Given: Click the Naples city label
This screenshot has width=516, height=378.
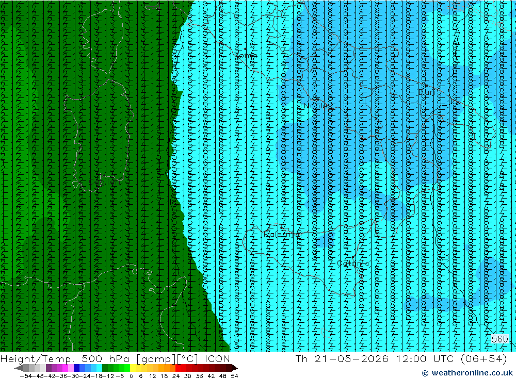Looking at the screenshot, I should click(318, 106).
